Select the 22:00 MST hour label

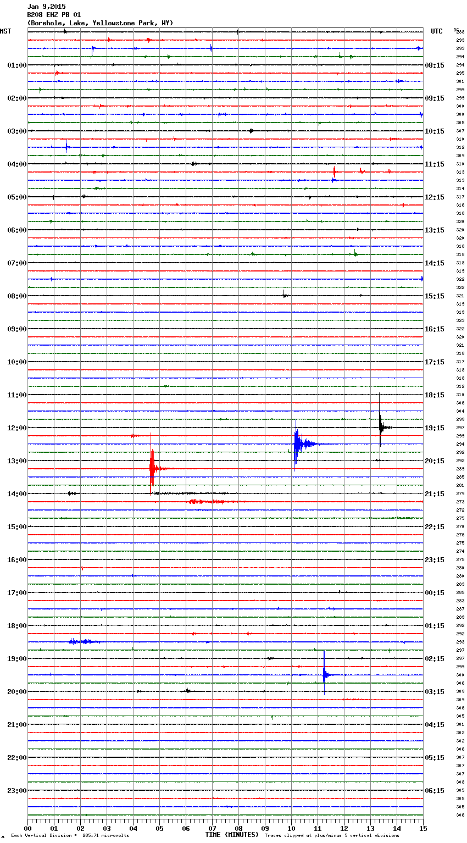(x=17, y=758)
